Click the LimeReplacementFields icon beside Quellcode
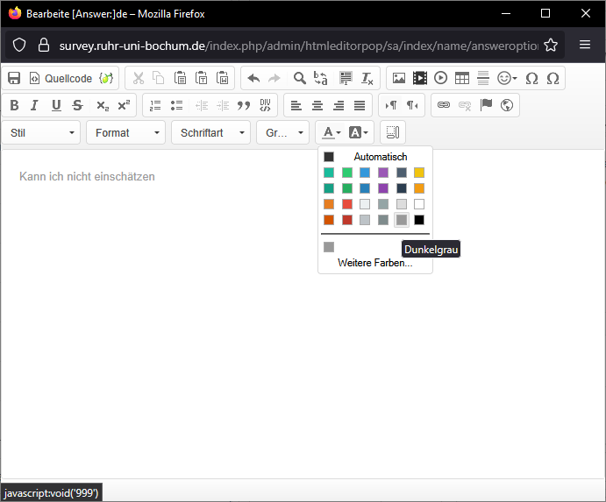 [x=106, y=78]
